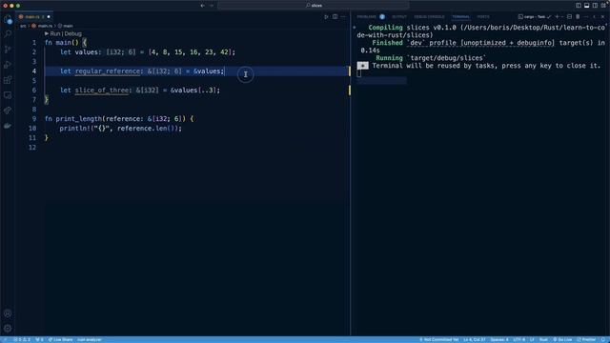The width and height of the screenshot is (610, 343).
Task: Toggle the secondary side bar layout icon
Action: click(x=595, y=6)
